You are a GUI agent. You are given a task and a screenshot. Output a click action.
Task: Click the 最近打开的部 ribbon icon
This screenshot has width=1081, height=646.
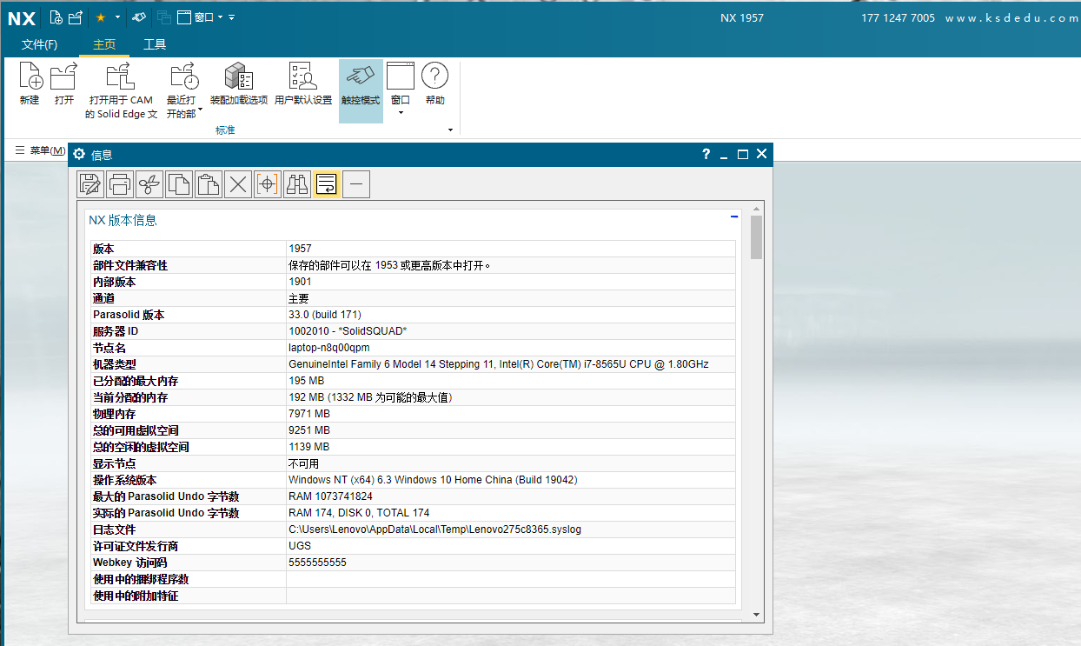point(182,77)
